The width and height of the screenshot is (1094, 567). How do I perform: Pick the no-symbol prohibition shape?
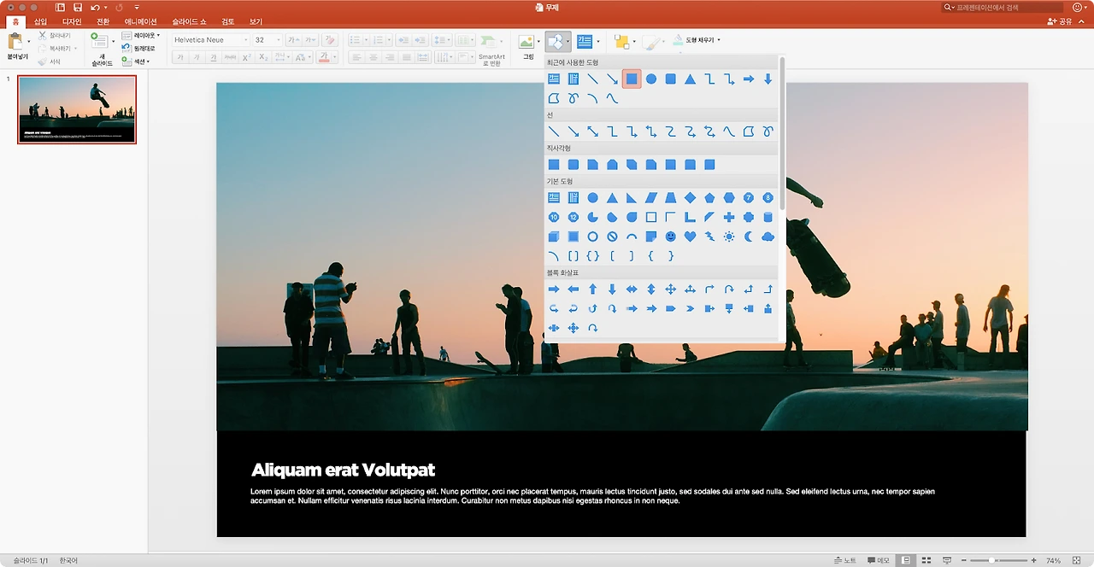pos(612,237)
